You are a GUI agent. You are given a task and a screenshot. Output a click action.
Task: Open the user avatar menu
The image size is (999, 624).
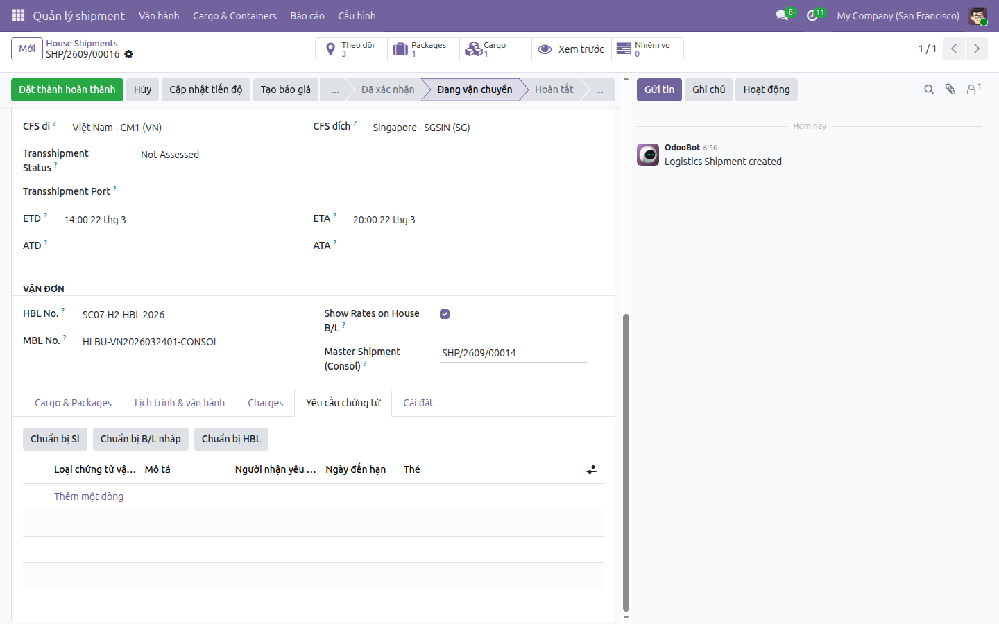pyautogui.click(x=977, y=16)
